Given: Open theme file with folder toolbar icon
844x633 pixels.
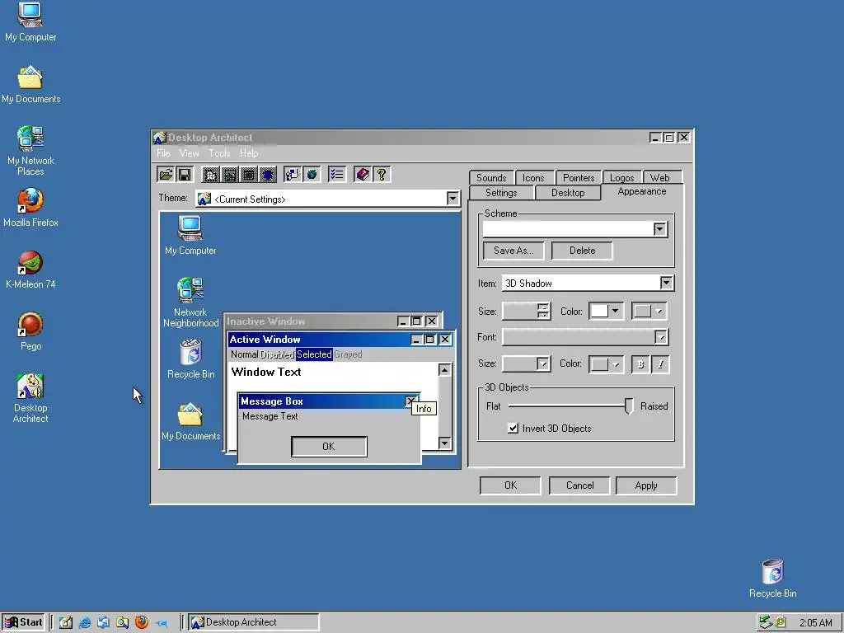Looking at the screenshot, I should (x=166, y=175).
